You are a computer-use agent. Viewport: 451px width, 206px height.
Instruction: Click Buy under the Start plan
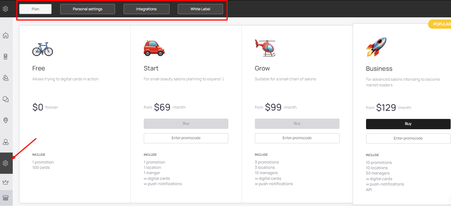[186, 124]
